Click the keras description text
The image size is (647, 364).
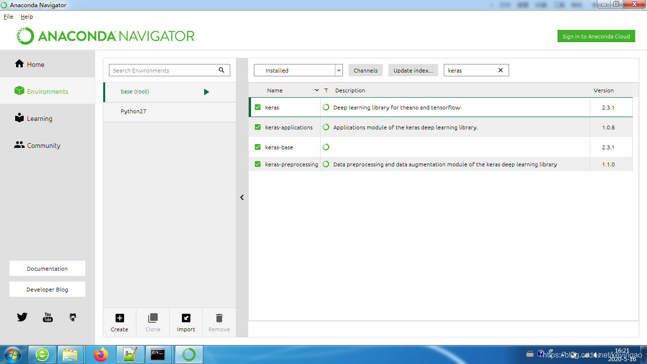click(397, 108)
